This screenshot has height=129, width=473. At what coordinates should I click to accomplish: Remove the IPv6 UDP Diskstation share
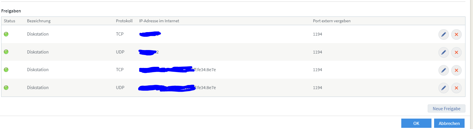pos(456,88)
